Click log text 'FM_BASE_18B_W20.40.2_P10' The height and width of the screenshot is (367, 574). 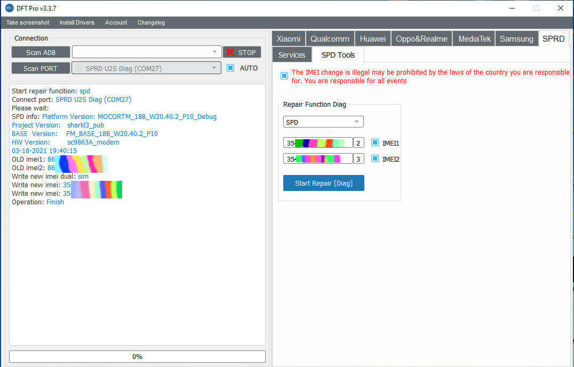point(112,133)
